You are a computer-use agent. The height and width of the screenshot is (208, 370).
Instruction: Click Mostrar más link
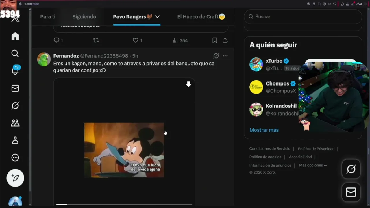[264, 130]
